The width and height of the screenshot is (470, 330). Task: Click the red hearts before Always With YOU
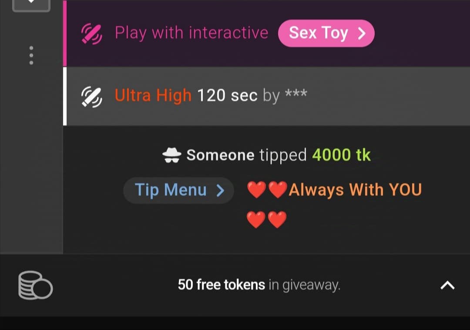click(267, 190)
